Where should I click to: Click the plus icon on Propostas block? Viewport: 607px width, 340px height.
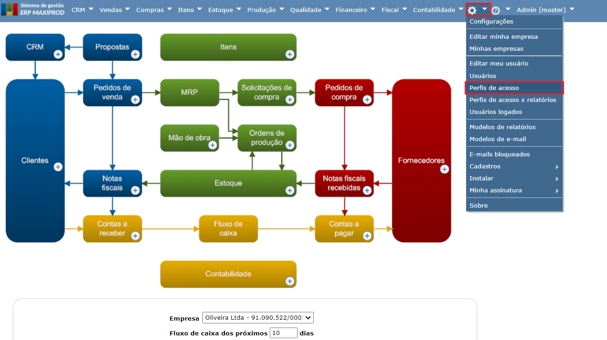click(x=135, y=54)
